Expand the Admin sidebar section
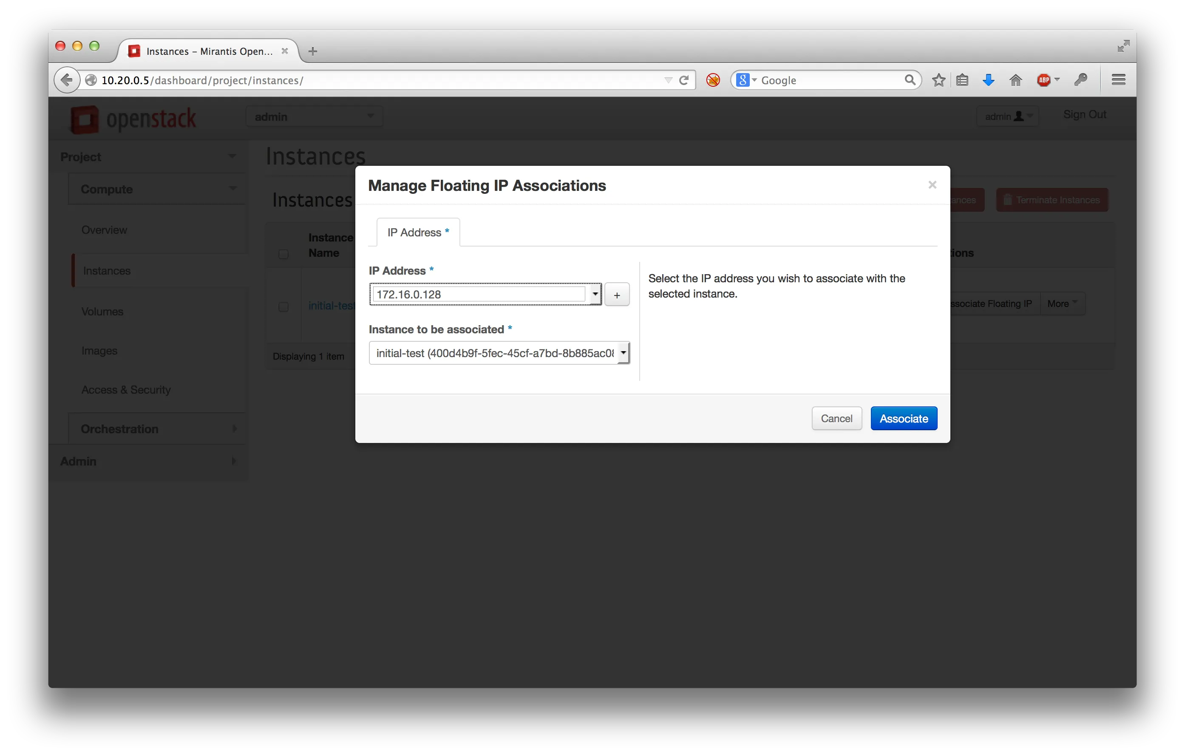 [x=148, y=461]
